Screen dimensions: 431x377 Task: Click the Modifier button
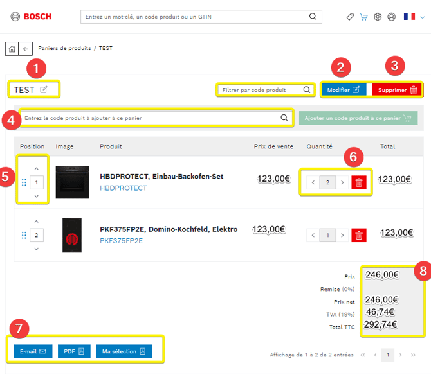point(344,90)
